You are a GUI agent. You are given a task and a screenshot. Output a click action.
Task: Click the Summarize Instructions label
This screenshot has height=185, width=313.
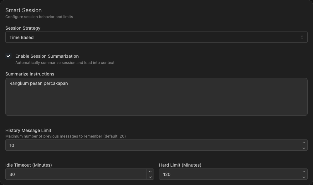30,74
